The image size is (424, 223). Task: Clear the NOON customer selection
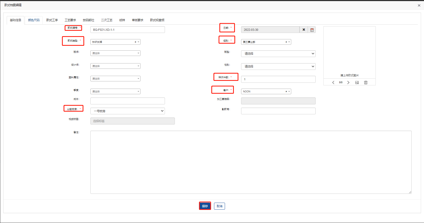286,92
